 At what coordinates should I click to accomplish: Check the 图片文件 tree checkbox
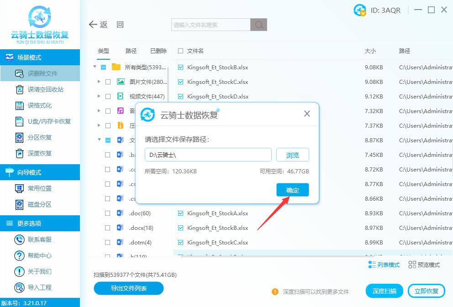point(108,82)
